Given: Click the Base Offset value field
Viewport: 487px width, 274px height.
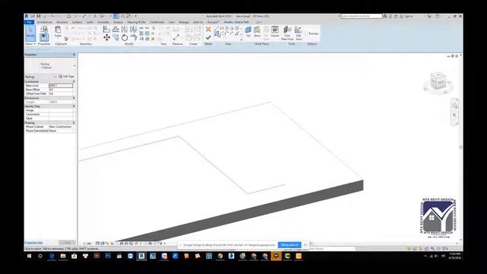Looking at the screenshot, I should (x=61, y=90).
